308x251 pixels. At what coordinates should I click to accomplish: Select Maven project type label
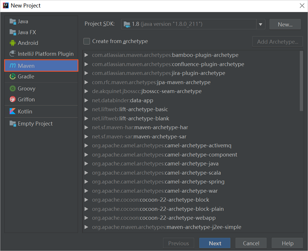[x=26, y=66]
